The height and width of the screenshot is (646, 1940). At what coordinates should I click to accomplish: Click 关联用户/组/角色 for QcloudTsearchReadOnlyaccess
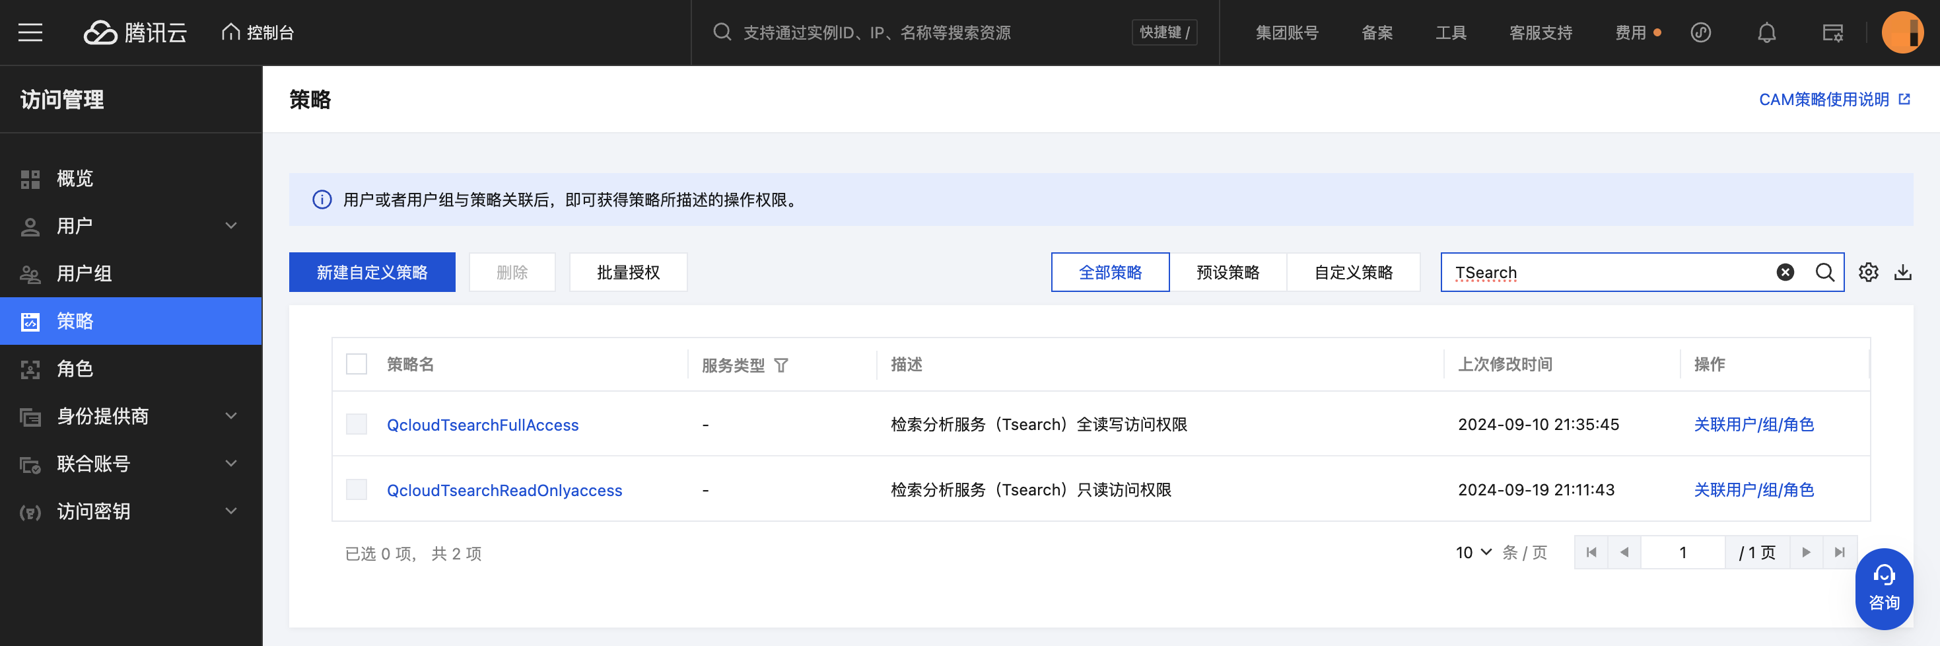pos(1753,490)
